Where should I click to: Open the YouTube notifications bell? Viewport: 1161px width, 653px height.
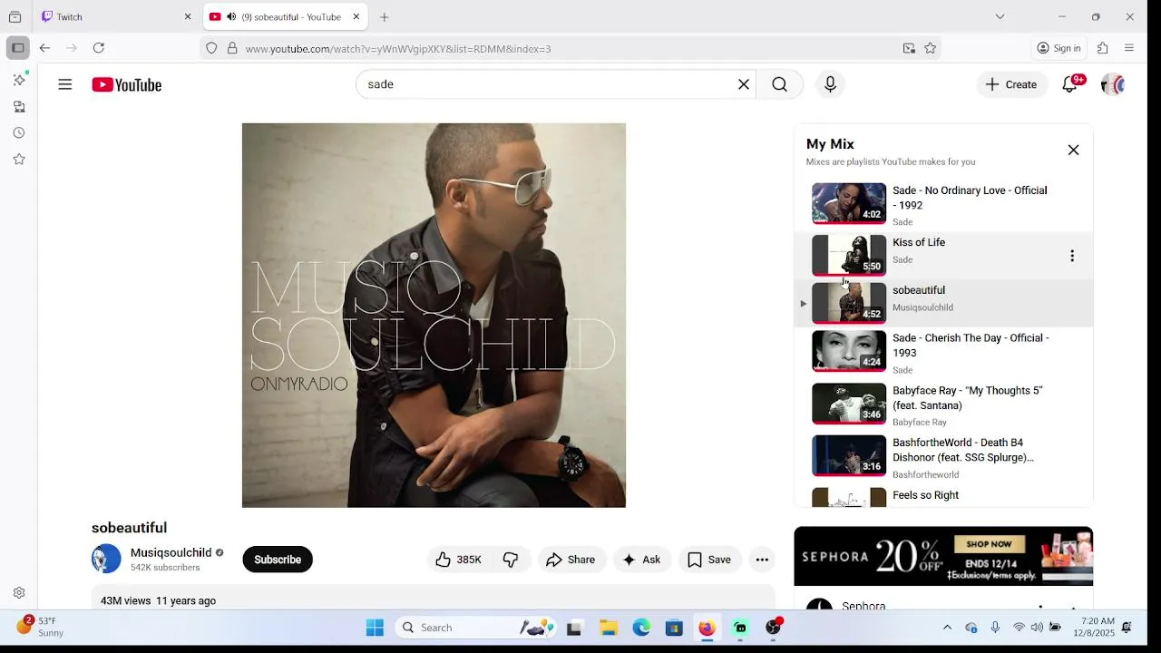click(x=1070, y=84)
